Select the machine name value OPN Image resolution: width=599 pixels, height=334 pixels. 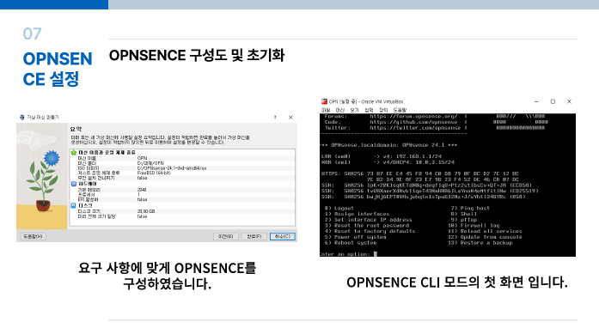coord(142,158)
